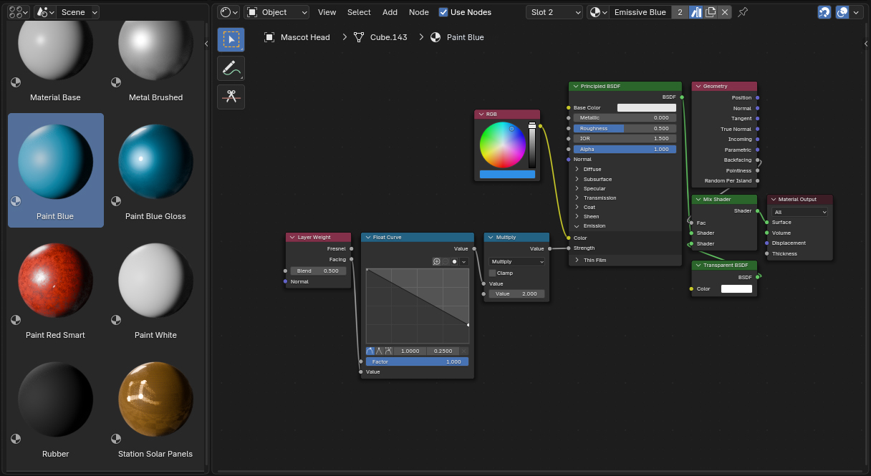Screen dimensions: 871x476
Task: Pin the node tree
Action: [743, 12]
